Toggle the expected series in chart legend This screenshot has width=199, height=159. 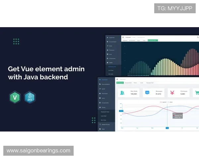click(163, 102)
